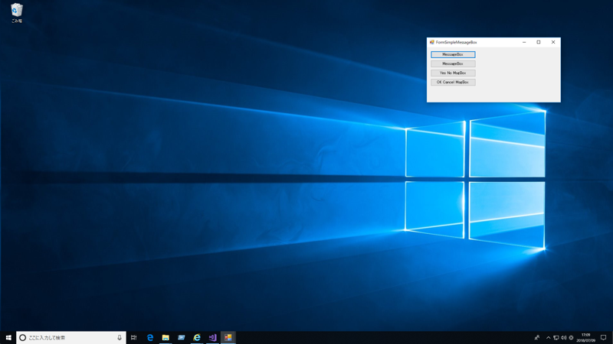Viewport: 613px width, 344px height.
Task: Minimize the FormSimpleMessageBox window
Action: (x=524, y=42)
